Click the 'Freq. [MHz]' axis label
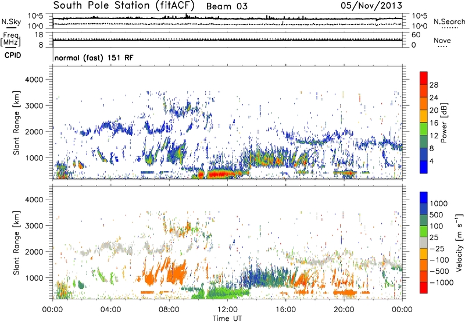The width and height of the screenshot is (465, 322). pyautogui.click(x=10, y=40)
